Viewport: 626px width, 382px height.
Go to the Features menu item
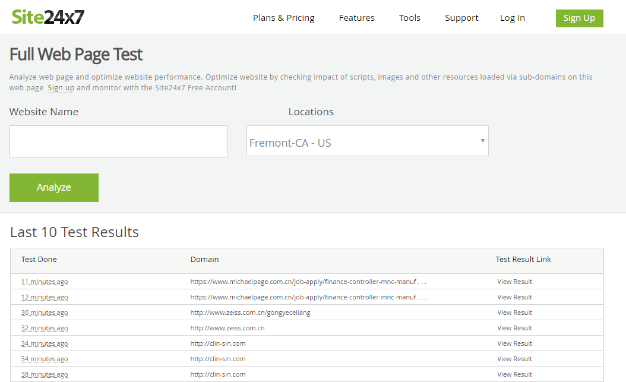click(x=356, y=18)
